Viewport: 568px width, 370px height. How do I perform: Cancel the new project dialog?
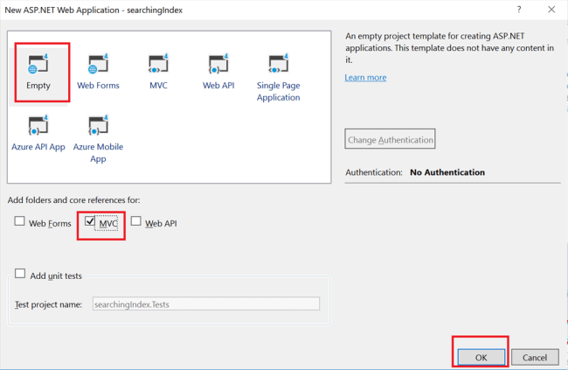[x=535, y=358]
